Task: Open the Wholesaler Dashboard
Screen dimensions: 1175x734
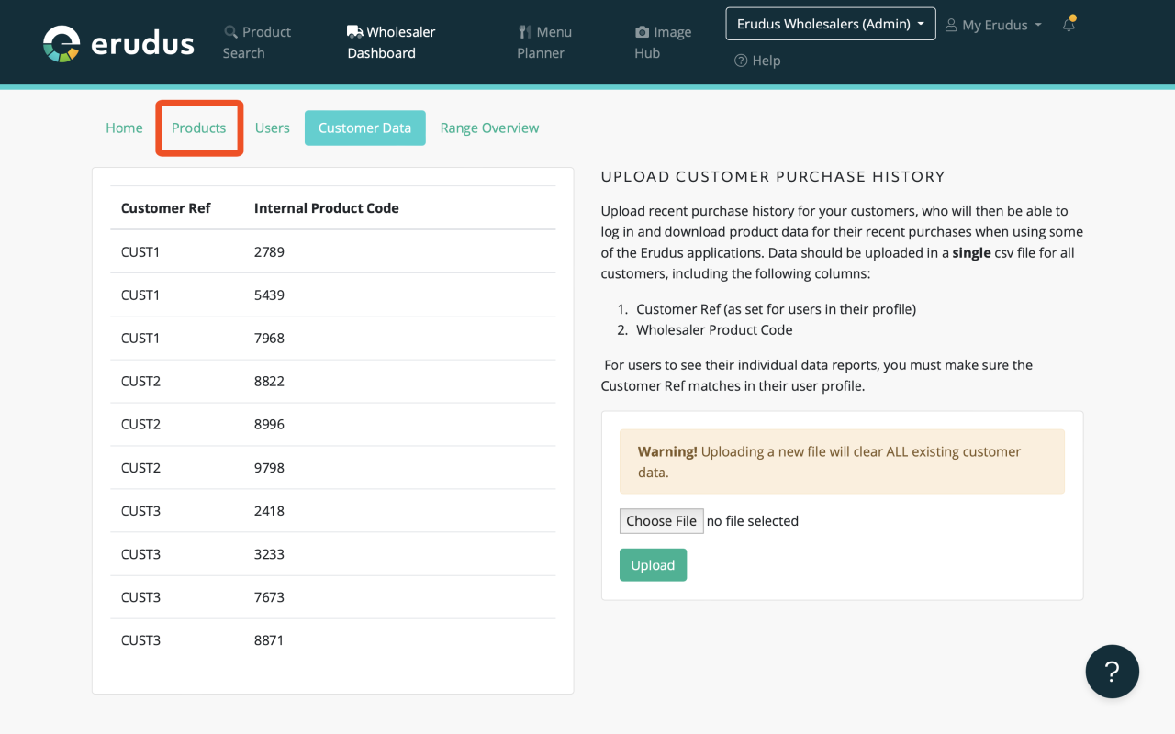Action: click(391, 42)
